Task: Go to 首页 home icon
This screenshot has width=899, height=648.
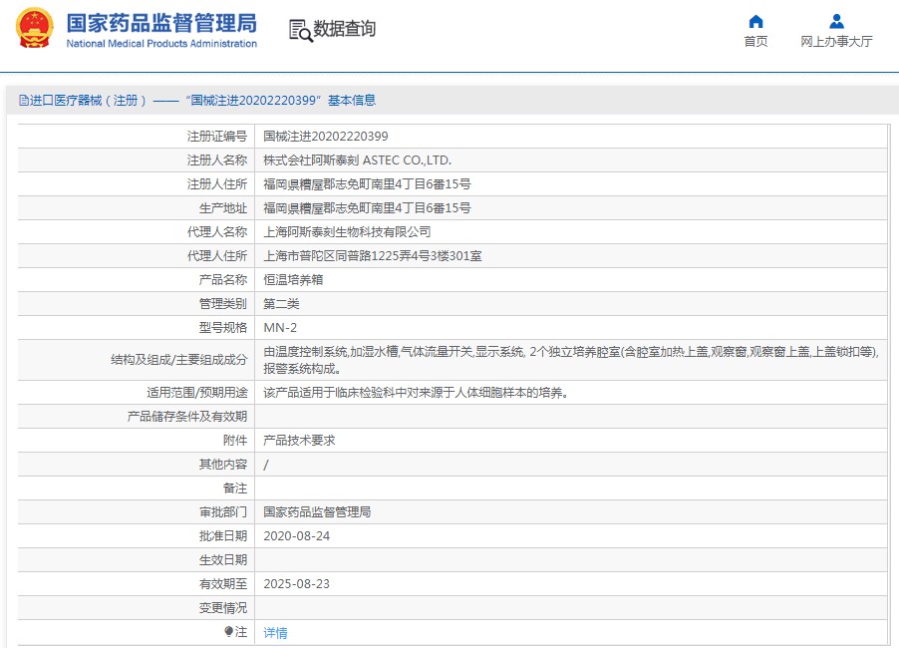Action: point(755,21)
